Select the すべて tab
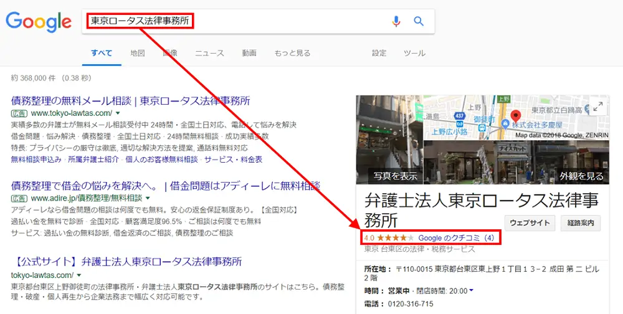The height and width of the screenshot is (314, 623). click(x=102, y=53)
